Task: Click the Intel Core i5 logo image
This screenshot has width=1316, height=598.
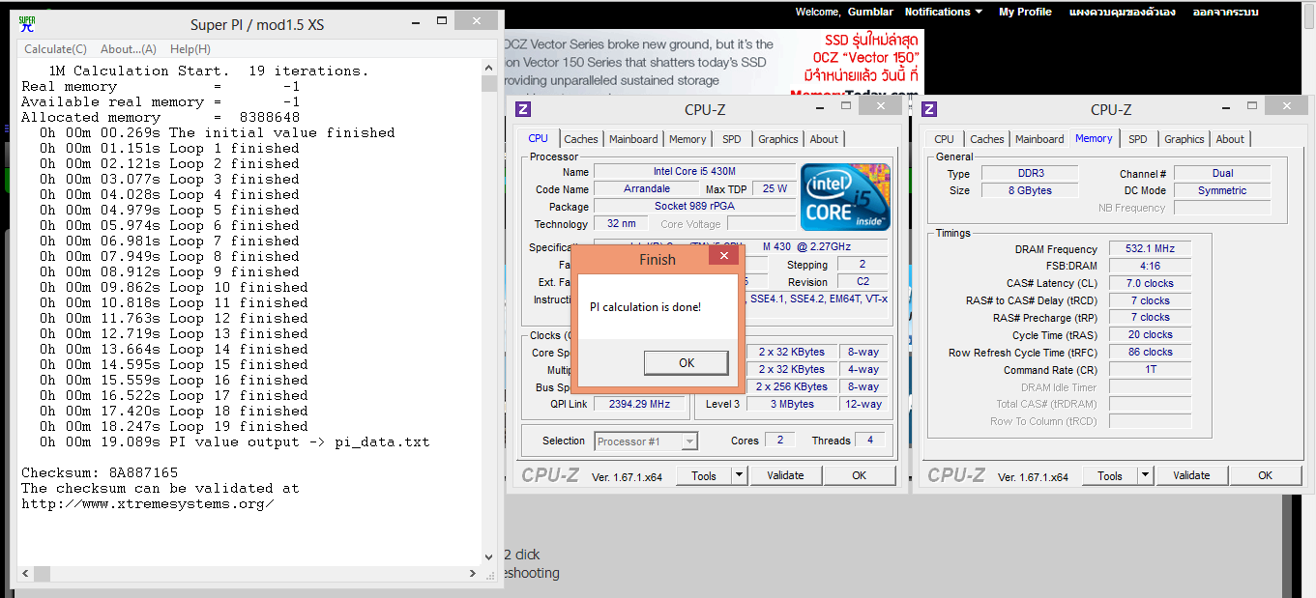Action: pyautogui.click(x=845, y=199)
